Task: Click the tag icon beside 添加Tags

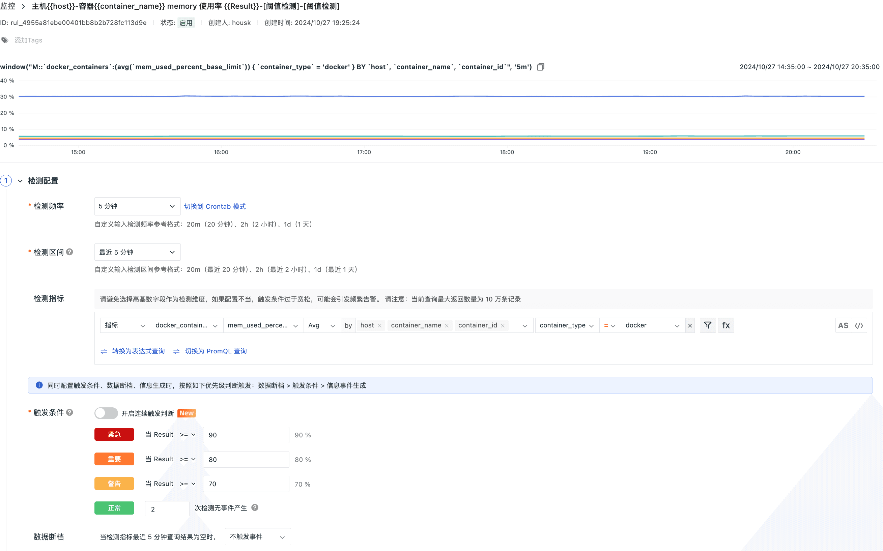Action: pyautogui.click(x=5, y=40)
